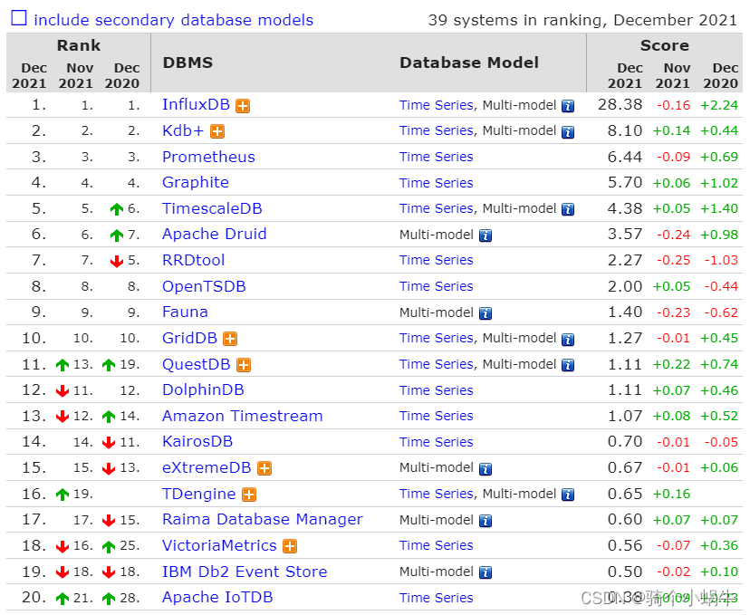The image size is (750, 615).
Task: Open the Fauna link
Action: pos(185,312)
